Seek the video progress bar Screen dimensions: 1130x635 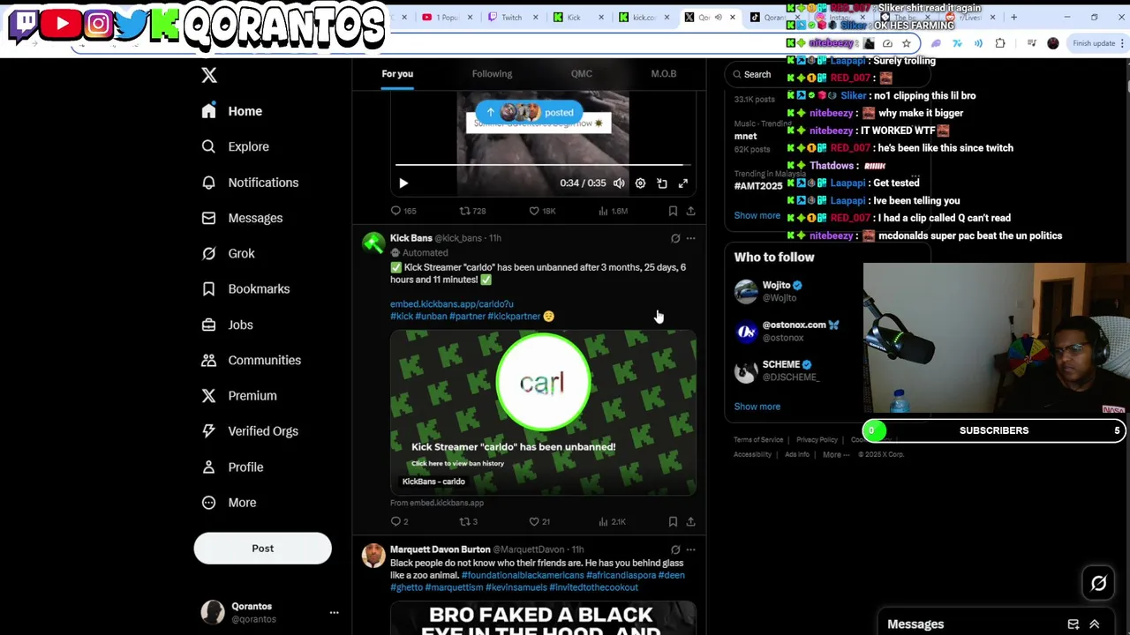click(x=542, y=165)
